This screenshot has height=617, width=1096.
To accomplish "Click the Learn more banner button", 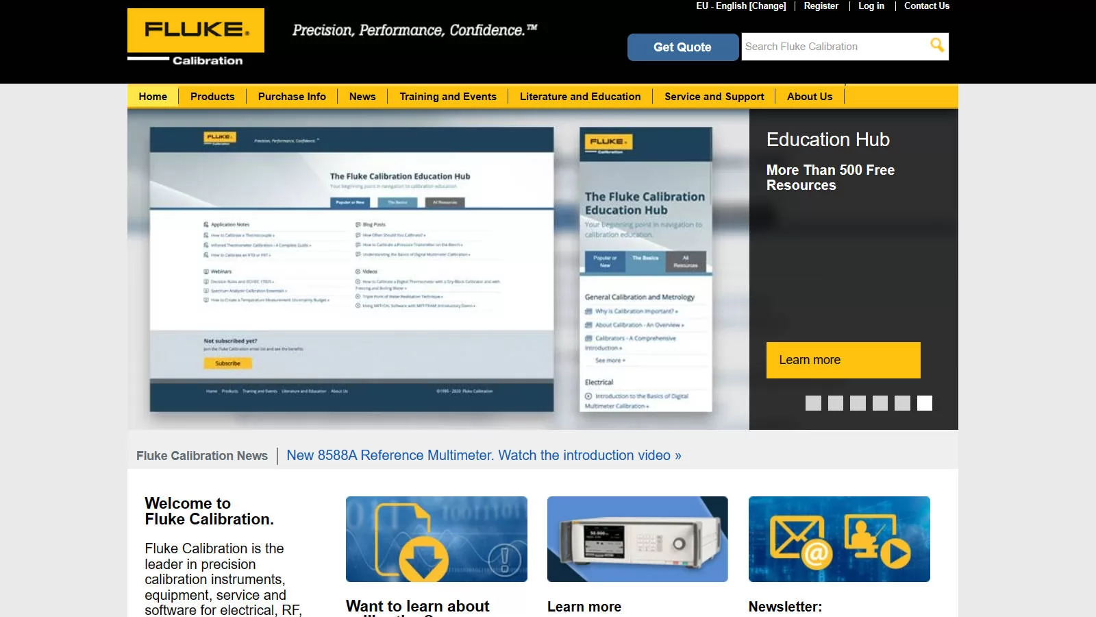I will (x=843, y=360).
